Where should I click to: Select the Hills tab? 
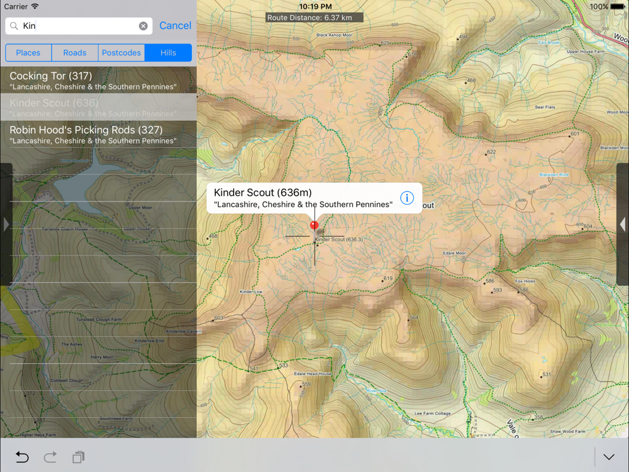point(168,53)
